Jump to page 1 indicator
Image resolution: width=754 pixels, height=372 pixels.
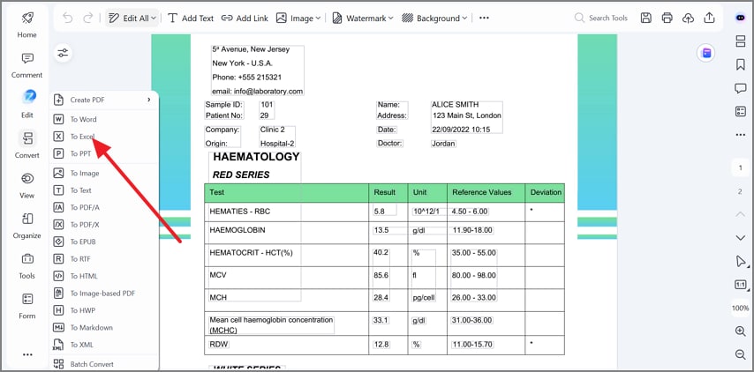tap(741, 168)
